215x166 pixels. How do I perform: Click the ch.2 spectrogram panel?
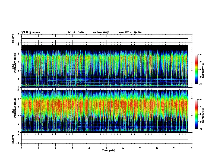click(105, 111)
